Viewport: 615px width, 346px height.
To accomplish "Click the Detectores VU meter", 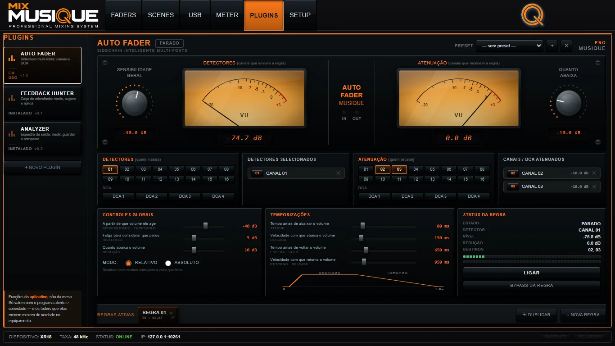I will coord(244,98).
